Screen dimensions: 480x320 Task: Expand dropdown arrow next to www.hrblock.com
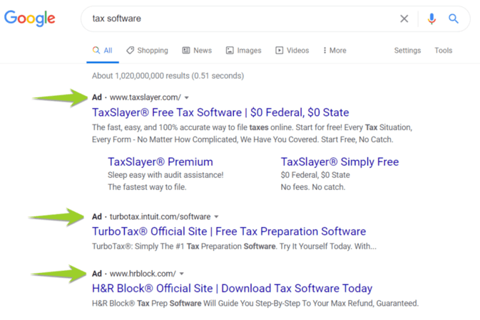point(182,274)
